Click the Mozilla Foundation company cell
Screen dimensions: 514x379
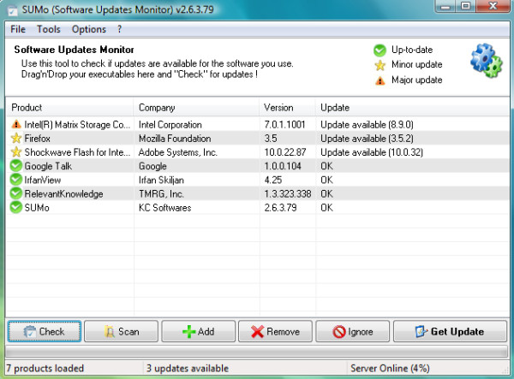175,139
